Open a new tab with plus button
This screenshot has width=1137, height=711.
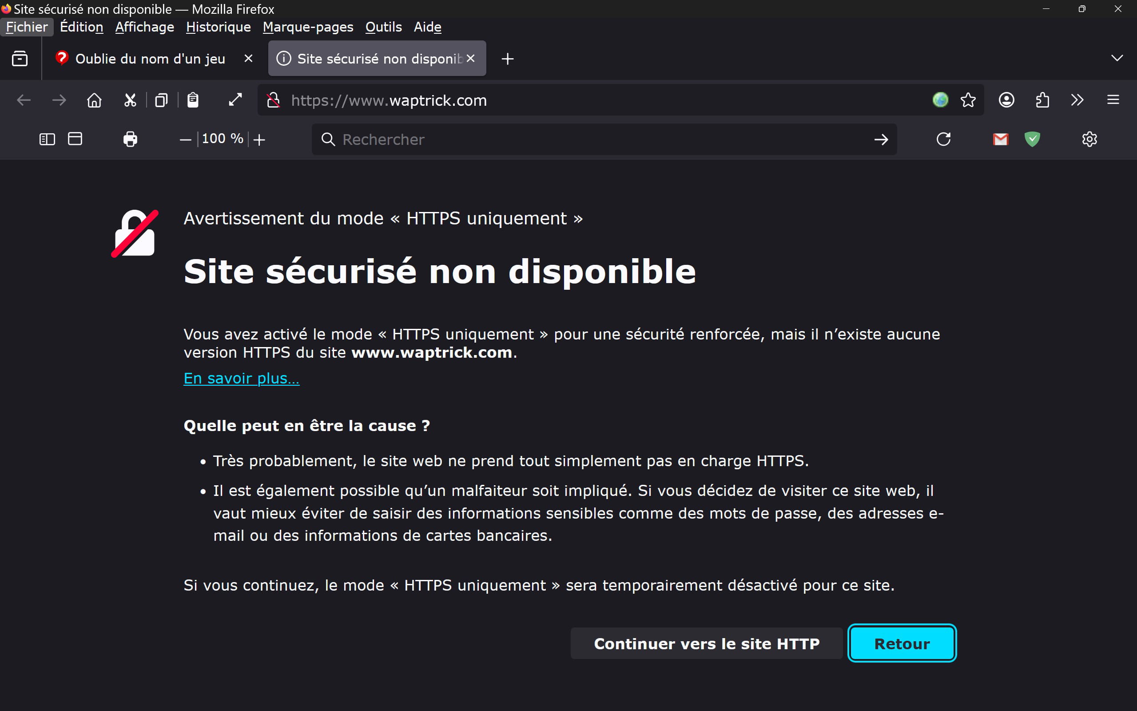click(x=507, y=59)
